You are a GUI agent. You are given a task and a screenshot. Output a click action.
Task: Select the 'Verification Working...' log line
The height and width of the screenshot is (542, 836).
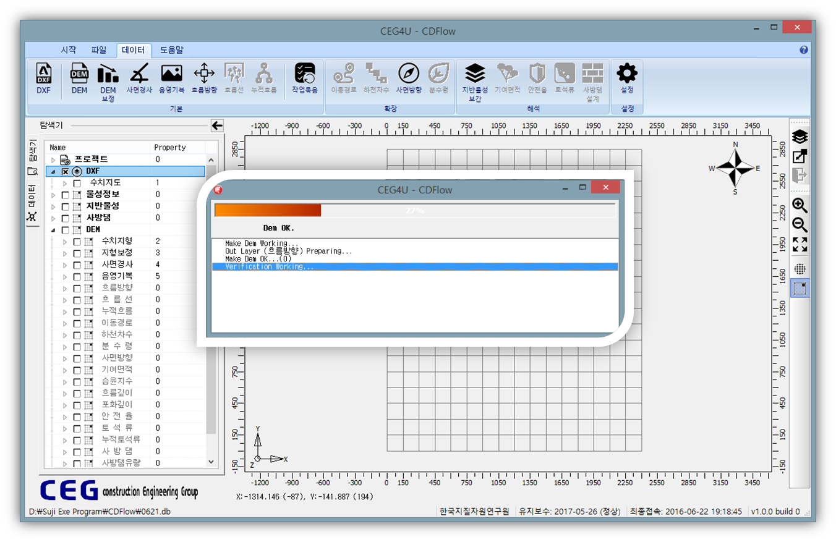pos(415,266)
